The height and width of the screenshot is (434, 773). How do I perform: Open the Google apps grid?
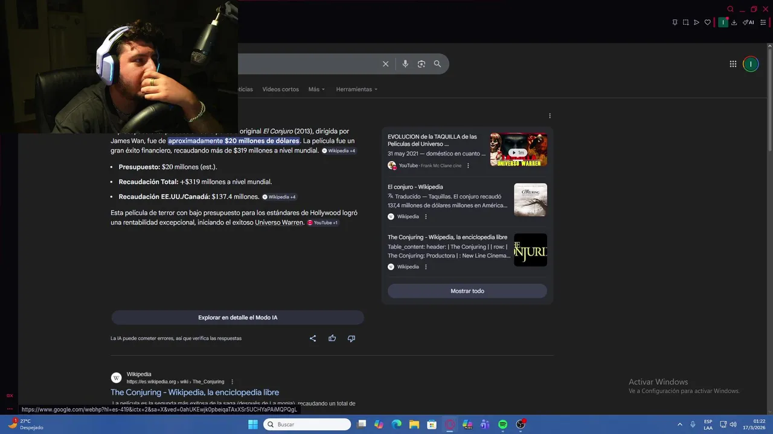tap(733, 64)
